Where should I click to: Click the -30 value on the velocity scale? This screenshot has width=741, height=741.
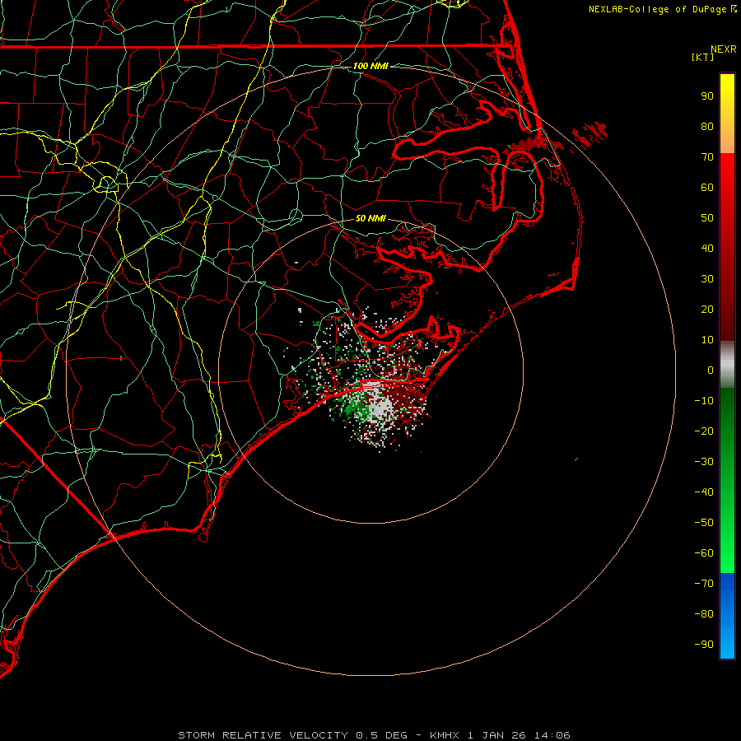pos(704,462)
